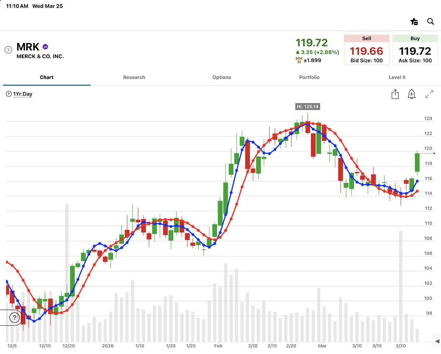The width and height of the screenshot is (441, 354).
Task: Tap the green Buy 119.72 button
Action: tap(415, 50)
